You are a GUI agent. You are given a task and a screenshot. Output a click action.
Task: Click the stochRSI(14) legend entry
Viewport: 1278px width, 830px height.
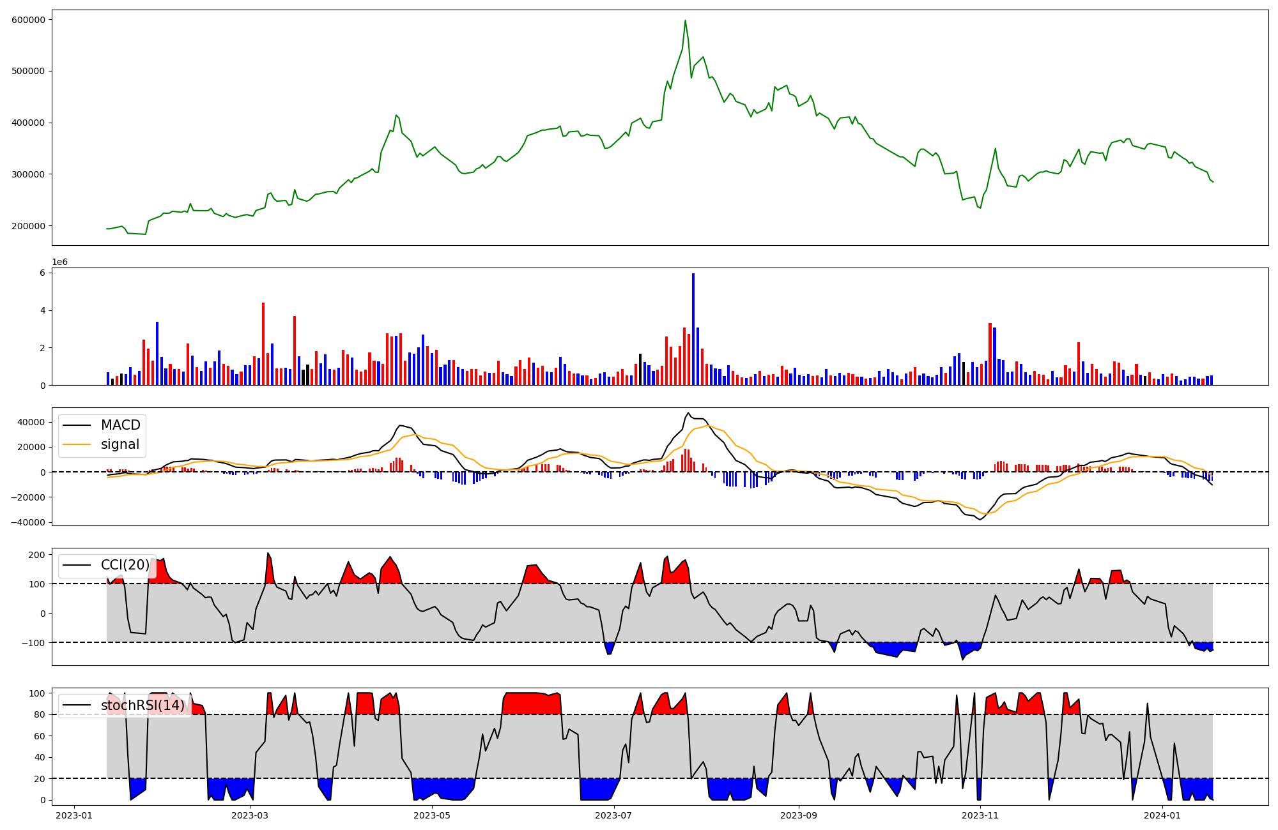[142, 705]
